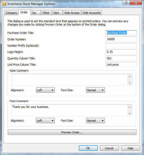Click the 'Purchase Order Title:' label
Image resolution: width=144 pixels, height=155 pixels.
(x=21, y=33)
